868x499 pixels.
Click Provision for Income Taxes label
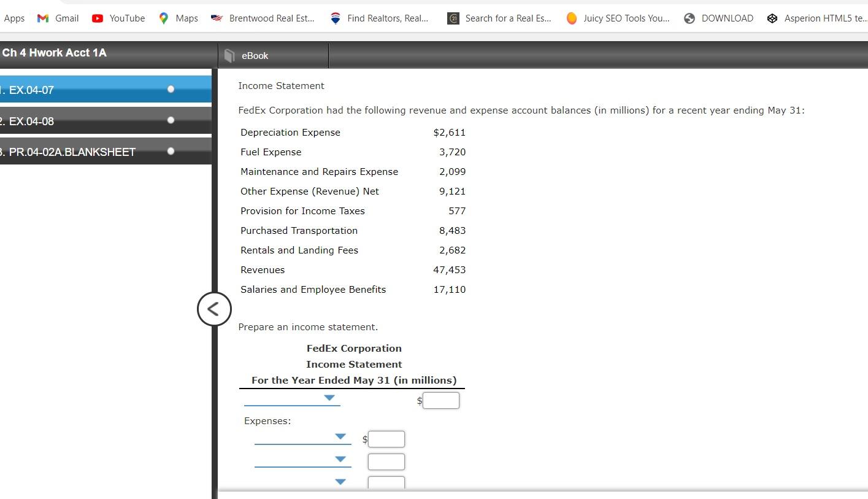pos(302,211)
